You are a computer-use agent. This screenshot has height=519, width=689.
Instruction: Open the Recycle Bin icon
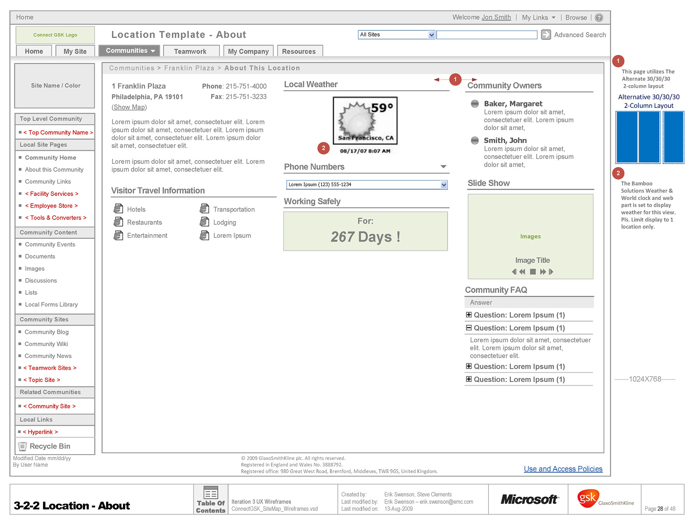click(23, 446)
